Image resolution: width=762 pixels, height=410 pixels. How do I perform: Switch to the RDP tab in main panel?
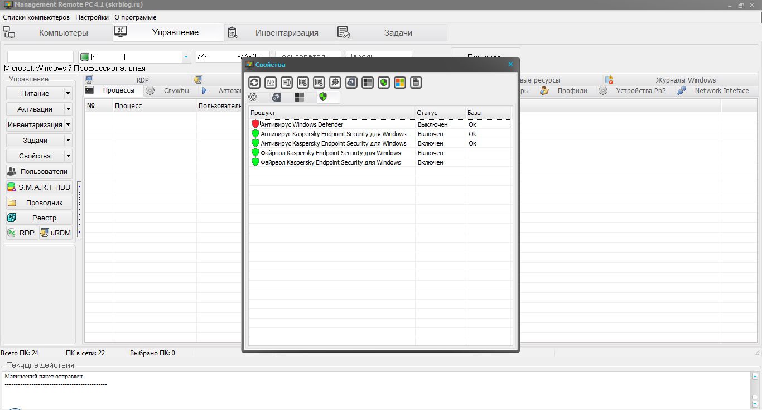(x=142, y=80)
